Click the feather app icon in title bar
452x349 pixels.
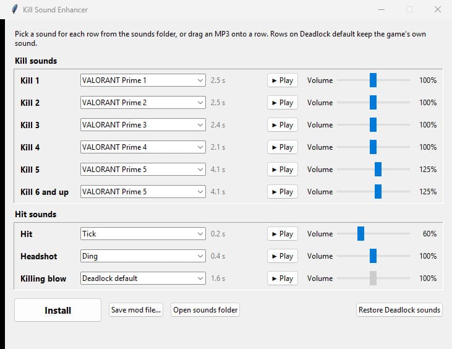15,9
